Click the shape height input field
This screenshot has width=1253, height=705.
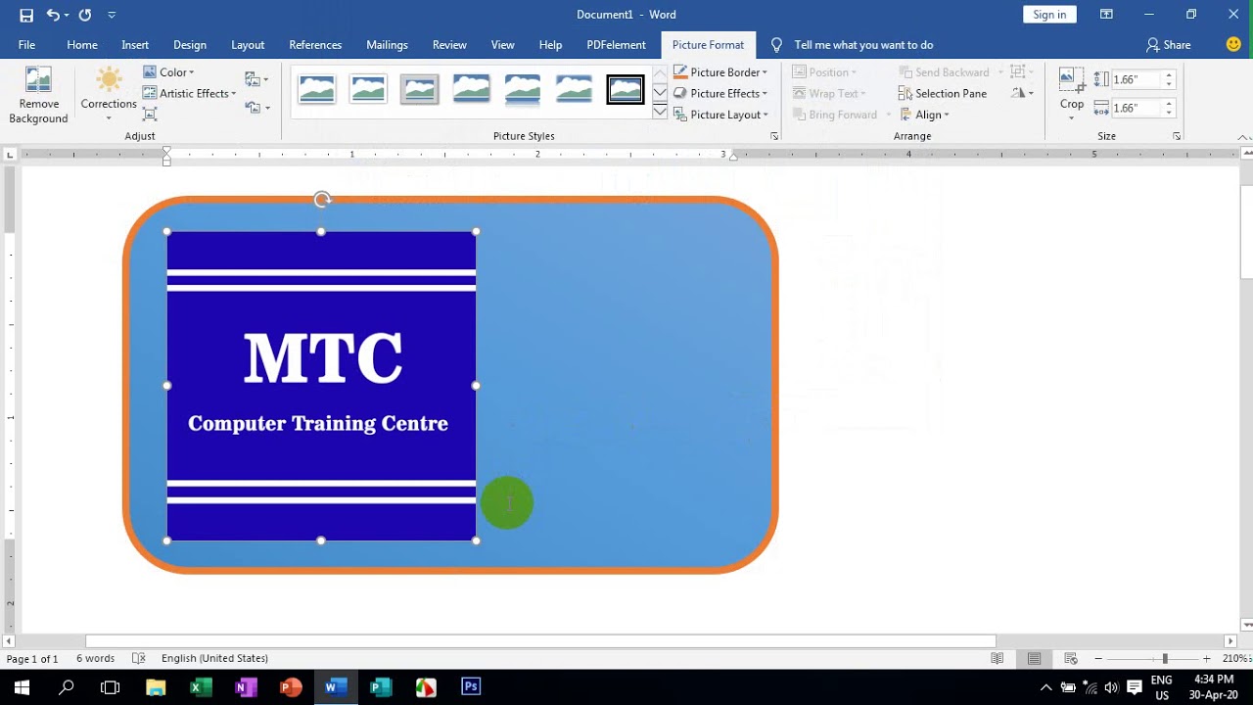(1134, 79)
